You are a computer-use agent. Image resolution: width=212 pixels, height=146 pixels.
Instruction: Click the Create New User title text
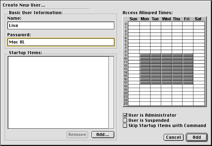coord(24,5)
